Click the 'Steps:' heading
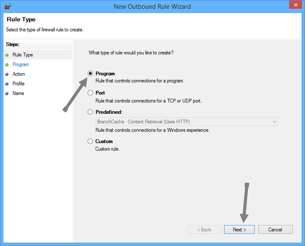This screenshot has width=305, height=246. tap(13, 44)
